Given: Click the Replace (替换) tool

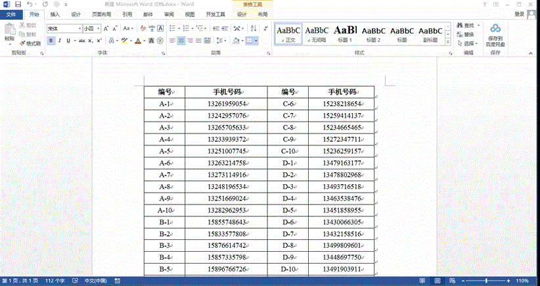Looking at the screenshot, I should point(468,34).
